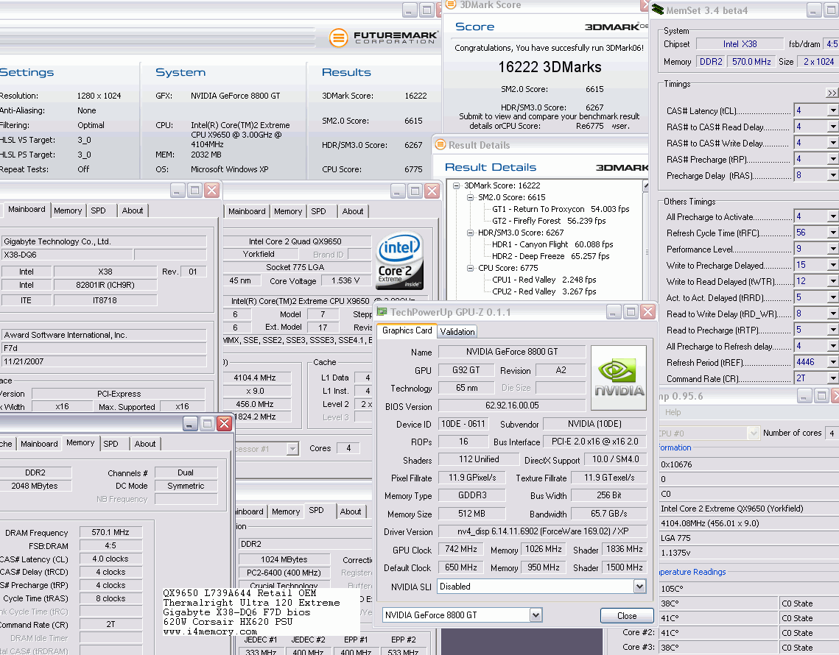The image size is (839, 655).
Task: Minimize the MemSet window
Action: 813,10
